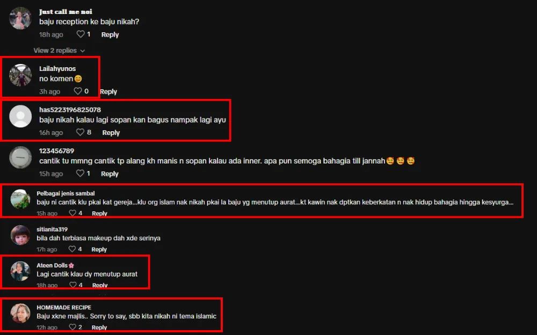This screenshot has width=537, height=335.
Task: View HOMEMADE RECIPE's profile avatar
Action: click(20, 313)
